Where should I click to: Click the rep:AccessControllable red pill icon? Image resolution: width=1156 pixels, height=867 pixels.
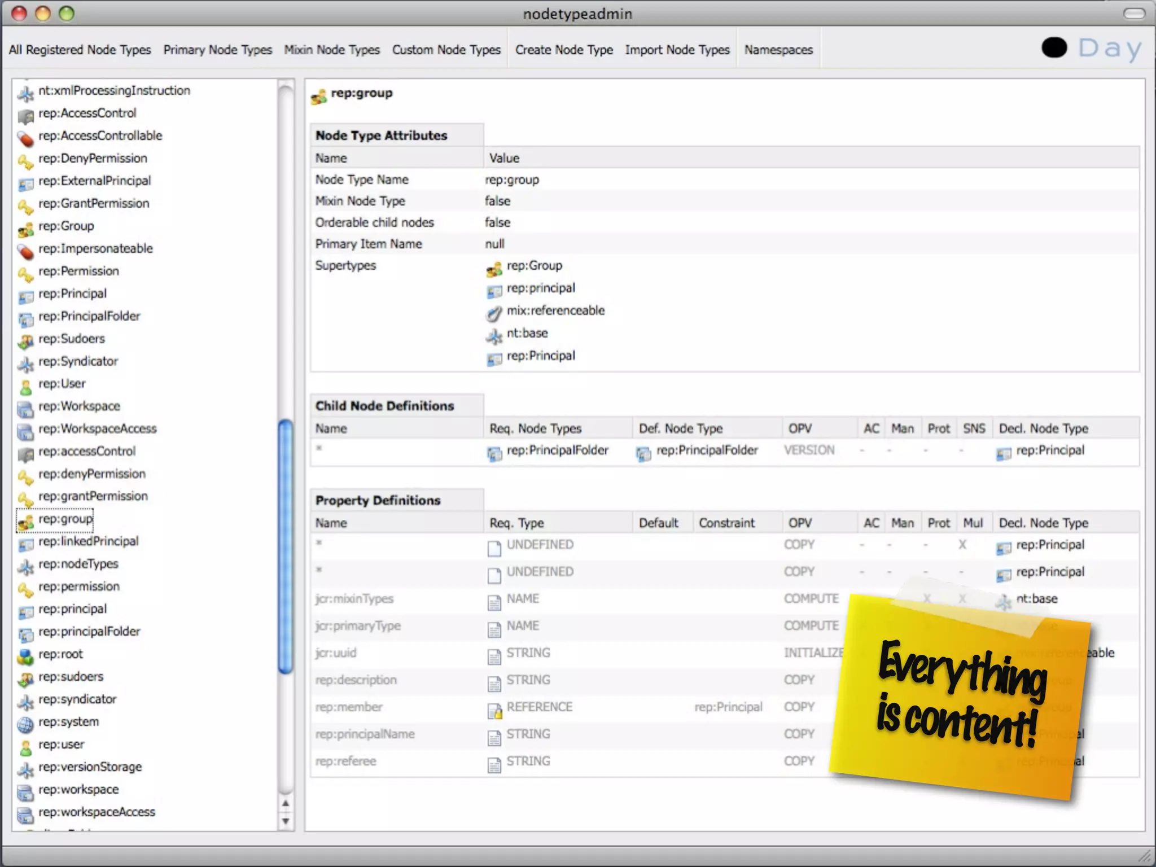[25, 138]
